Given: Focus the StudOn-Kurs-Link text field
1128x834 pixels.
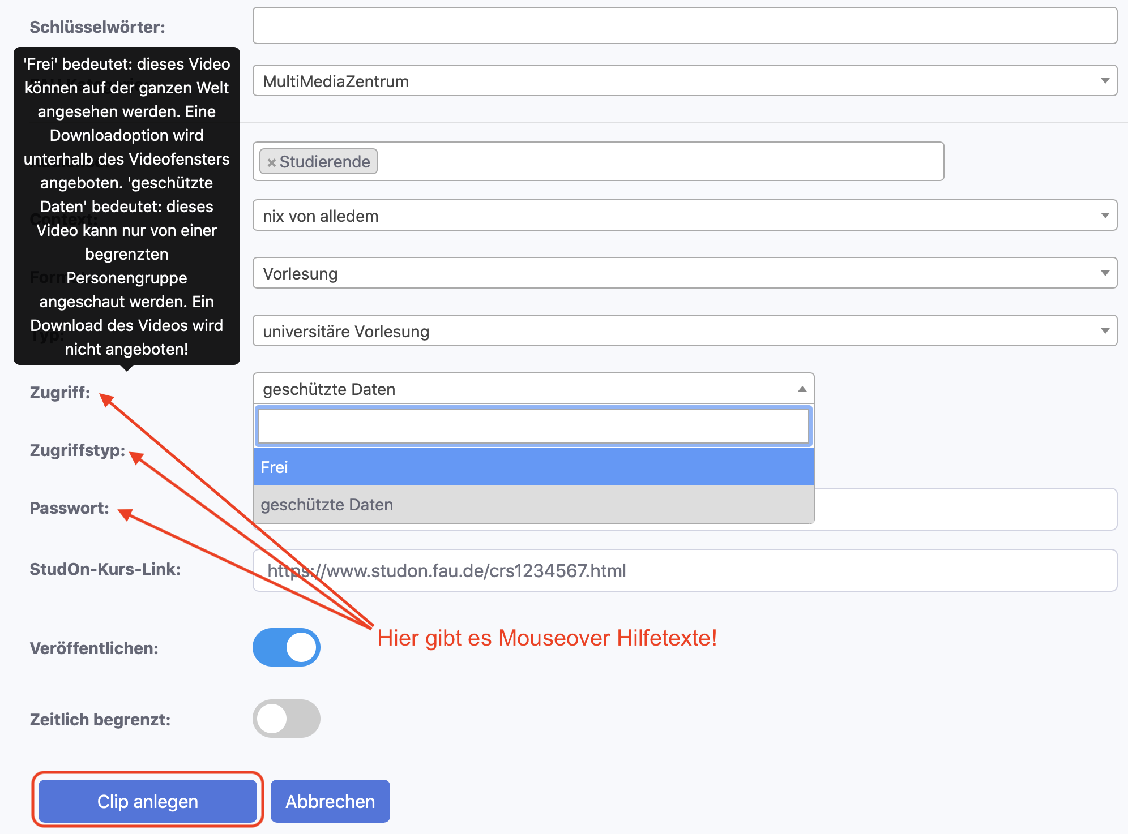Looking at the screenshot, I should (x=684, y=570).
